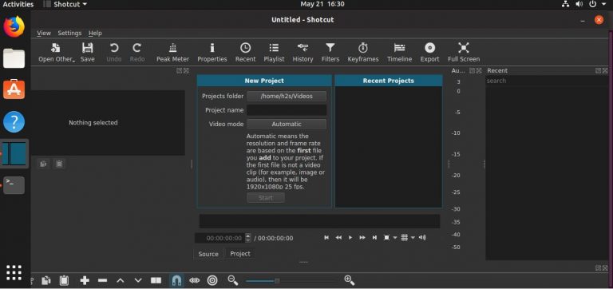Image resolution: width=613 pixels, height=289 pixels.
Task: Zoom in the timeline with the magnifier plus
Action: coord(349,280)
